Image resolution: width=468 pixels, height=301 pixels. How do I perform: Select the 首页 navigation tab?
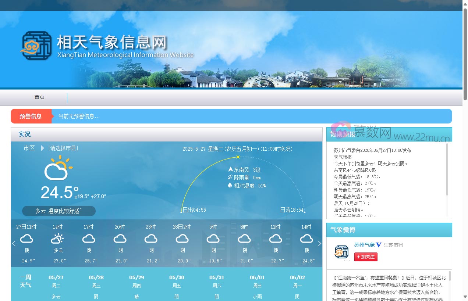[x=39, y=97]
